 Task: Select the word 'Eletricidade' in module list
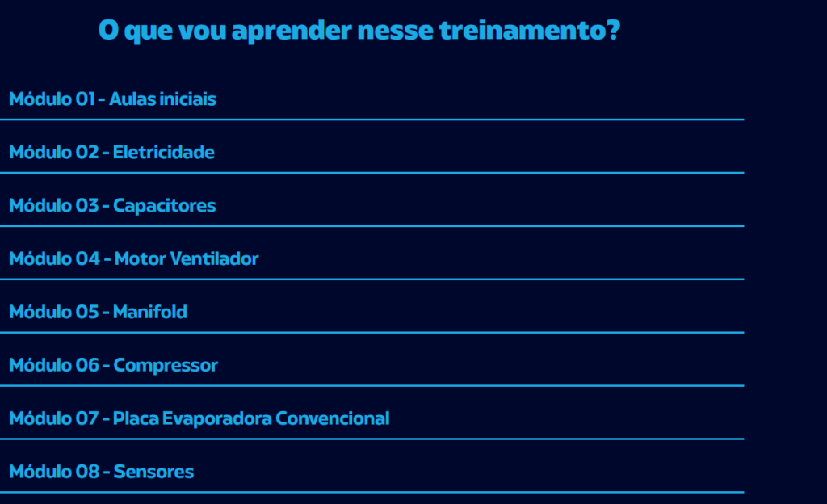[x=163, y=153]
